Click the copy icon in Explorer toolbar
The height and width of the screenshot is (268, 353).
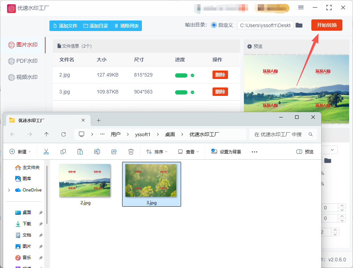coord(63,152)
